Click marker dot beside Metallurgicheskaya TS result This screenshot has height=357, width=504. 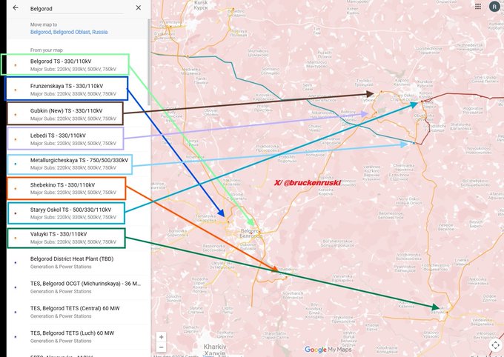[x=16, y=164]
